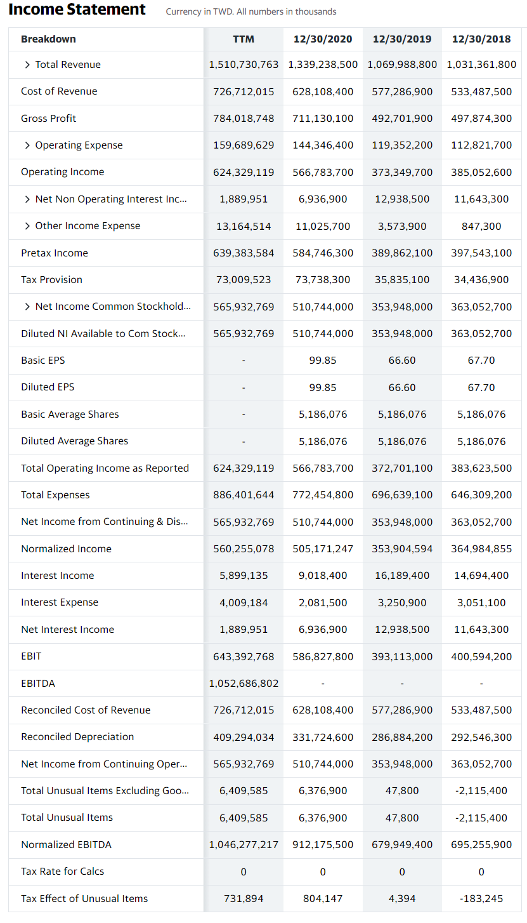The image size is (527, 923).
Task: Click the Basic EPS row label
Action: tap(42, 361)
